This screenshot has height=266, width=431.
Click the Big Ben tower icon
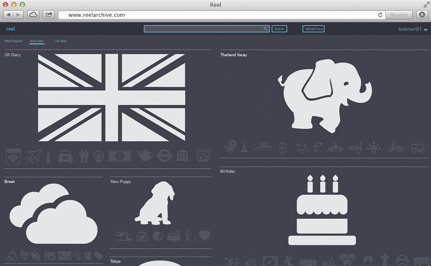pos(48,156)
